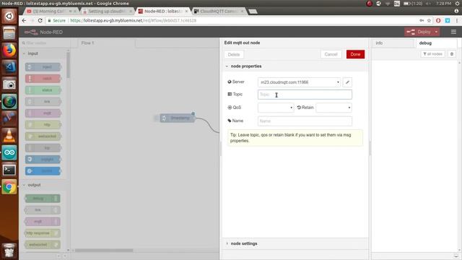
Task: Click the all nodes debug filter button
Action: [432, 54]
